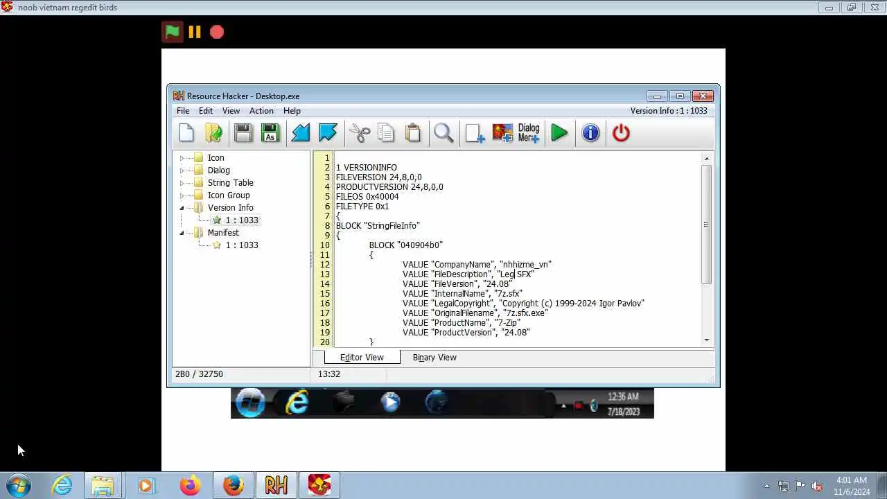This screenshot has width=887, height=499.
Task: Open info using the blue i icon
Action: tap(590, 133)
